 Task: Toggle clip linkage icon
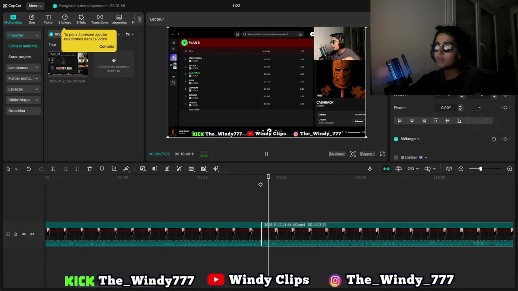point(411,169)
